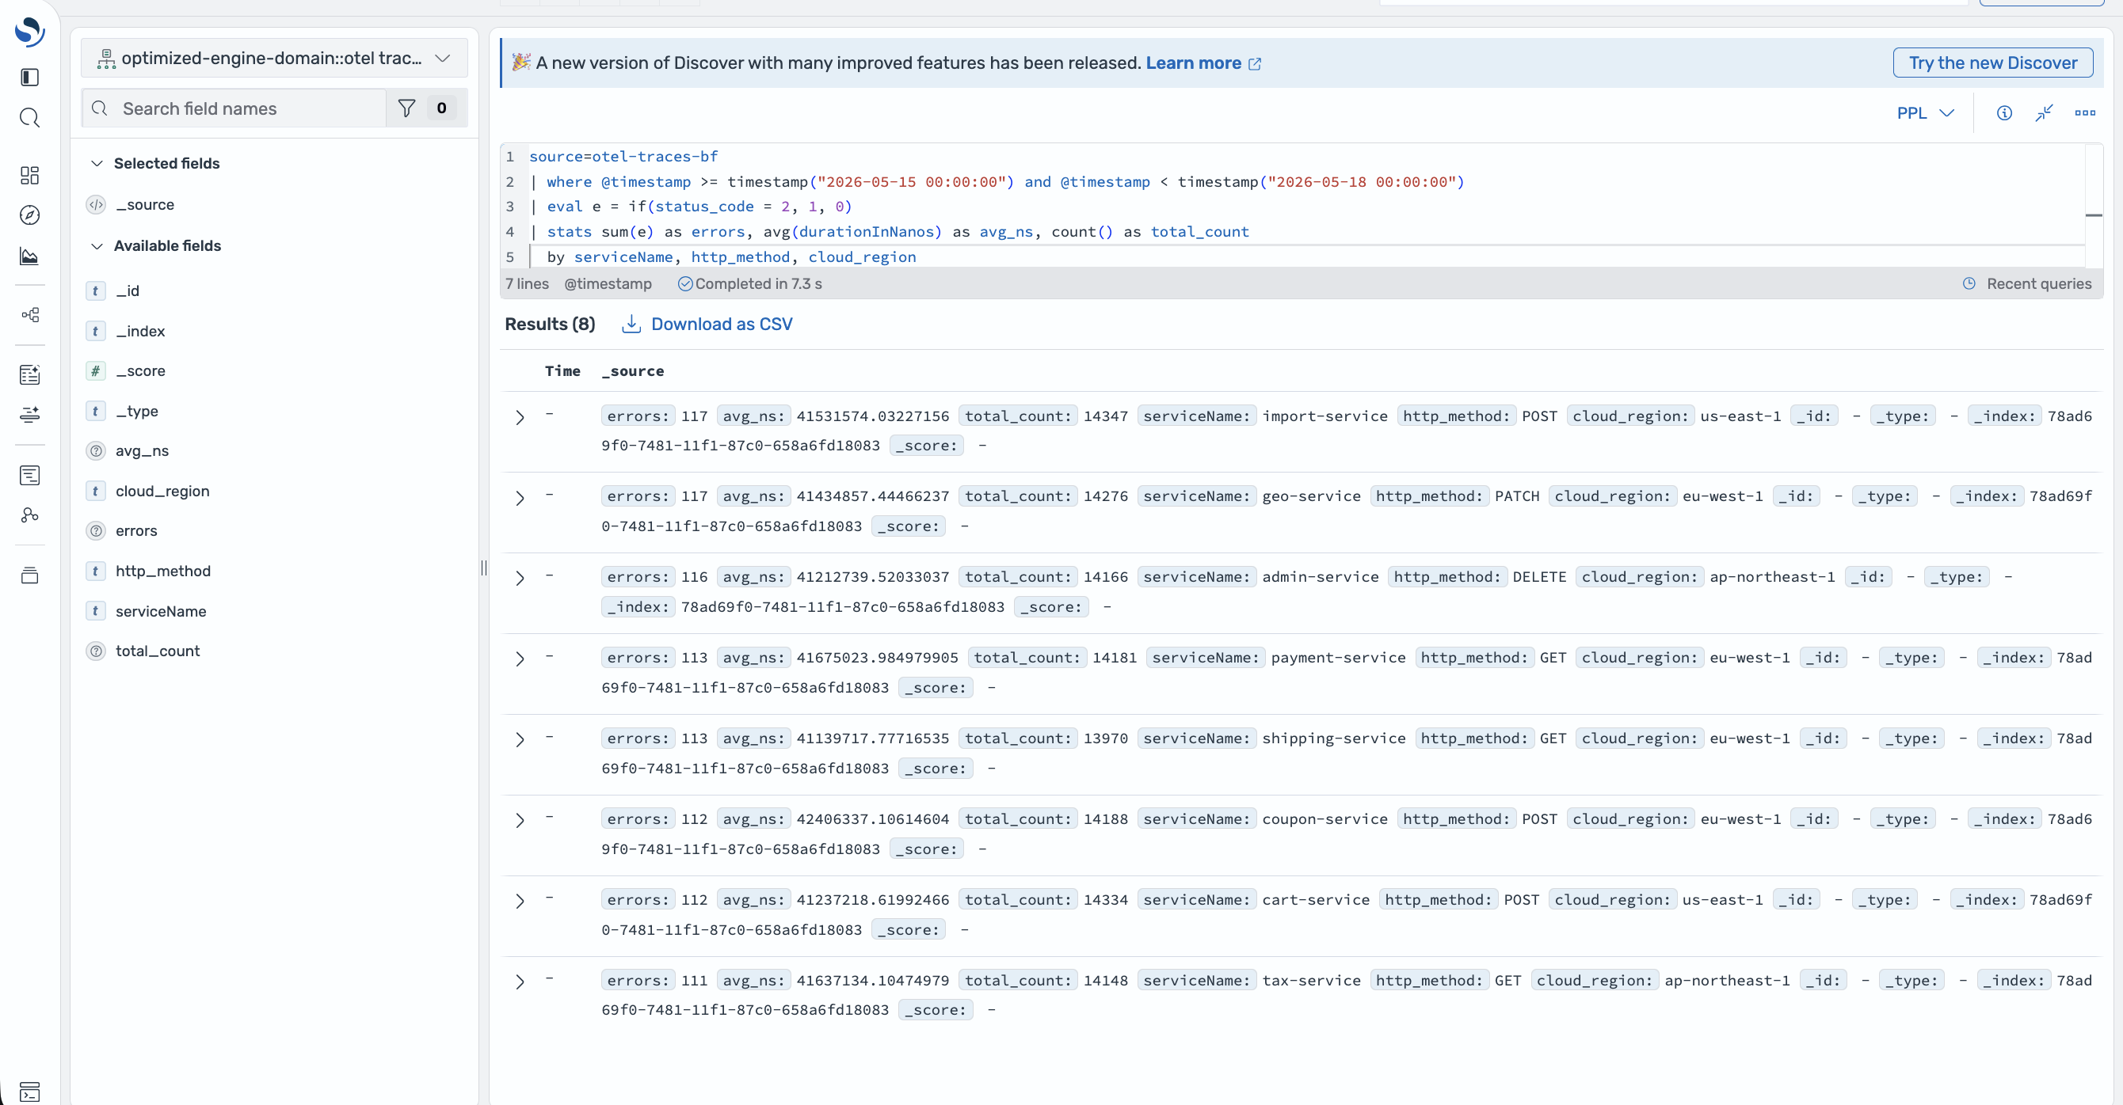The height and width of the screenshot is (1105, 2123).
Task: Open the Visualize area-chart icon
Action: [x=29, y=256]
